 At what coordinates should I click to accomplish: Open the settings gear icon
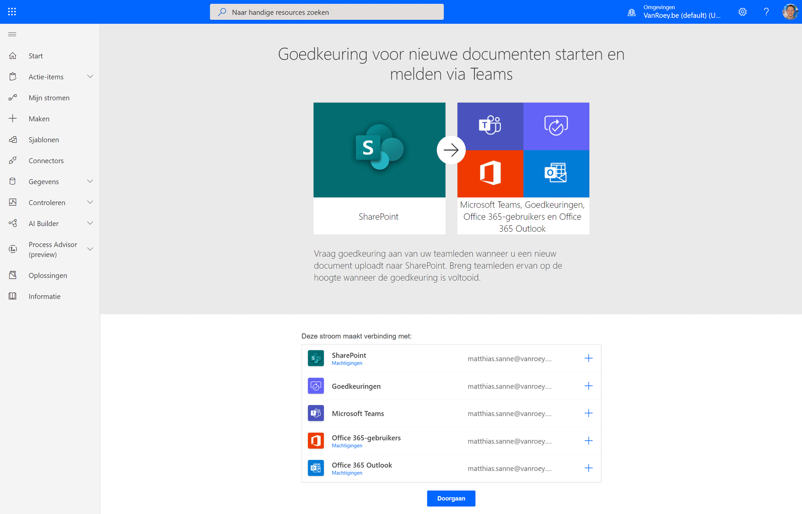(x=743, y=12)
